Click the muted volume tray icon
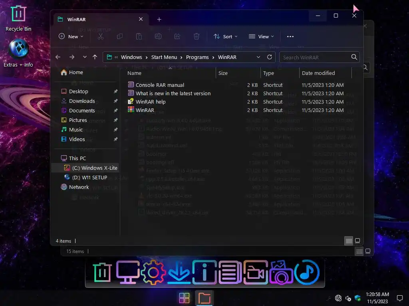 point(348,298)
